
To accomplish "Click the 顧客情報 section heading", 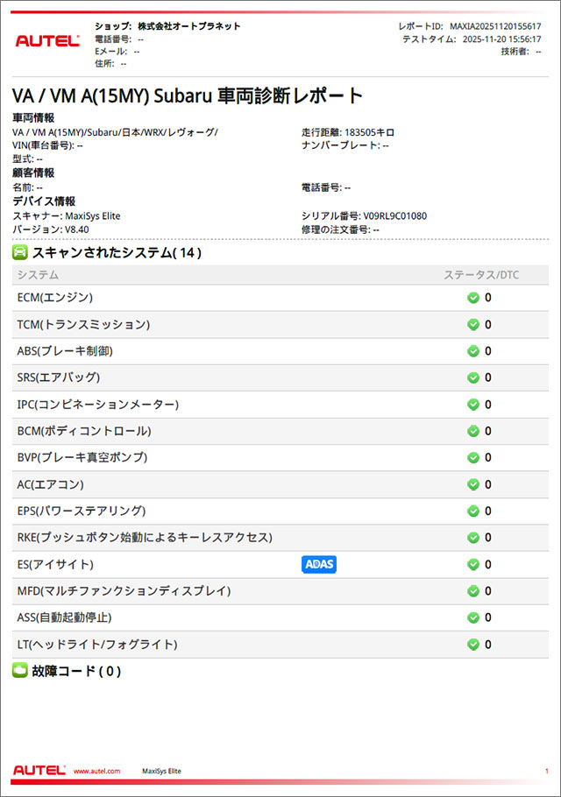I will point(33,173).
